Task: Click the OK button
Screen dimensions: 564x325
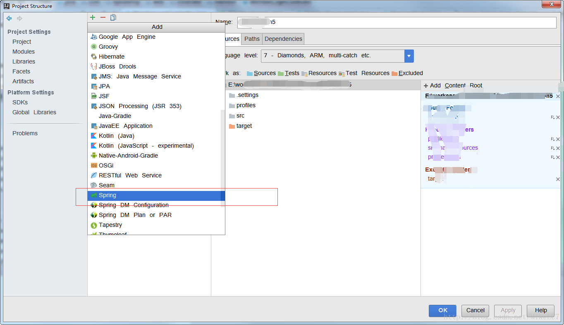Action: point(442,311)
